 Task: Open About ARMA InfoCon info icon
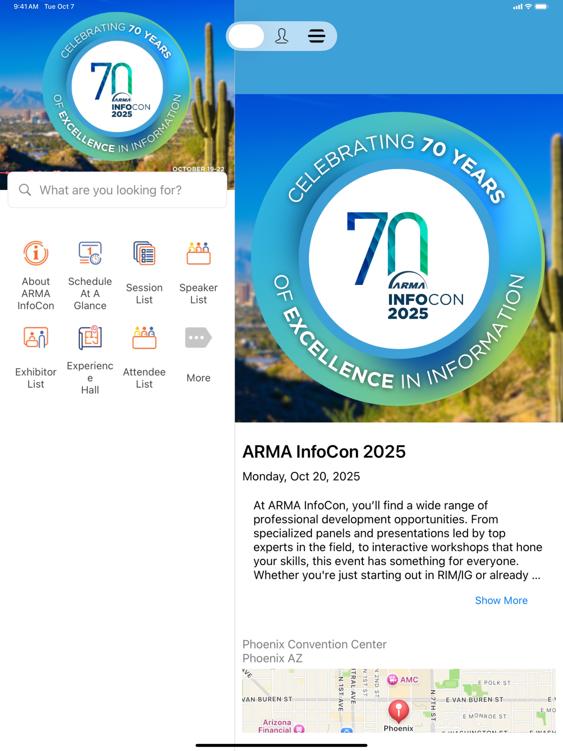[x=36, y=253]
